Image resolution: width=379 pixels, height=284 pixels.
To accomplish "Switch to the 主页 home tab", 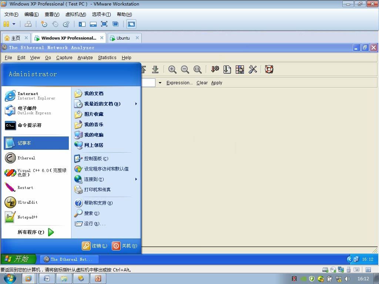I will pos(16,38).
